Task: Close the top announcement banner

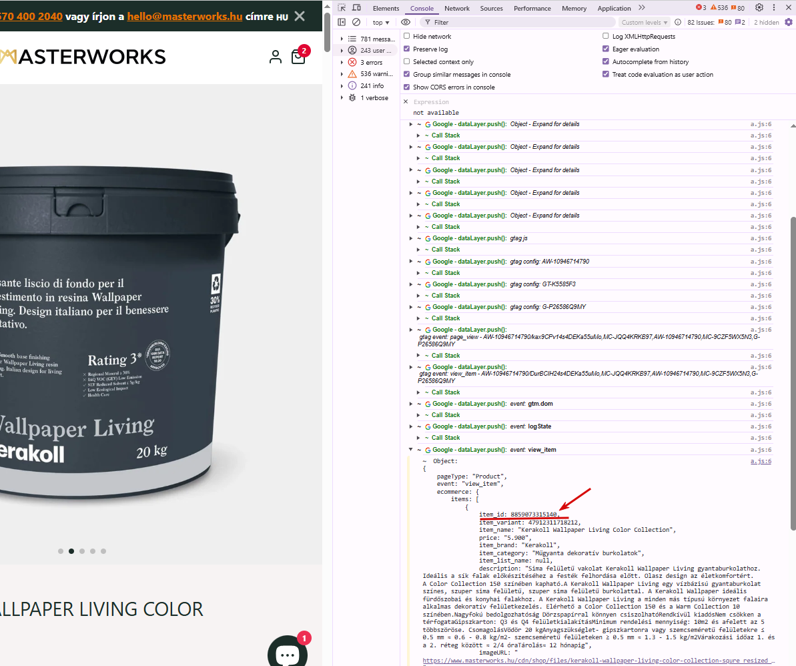Action: [300, 16]
